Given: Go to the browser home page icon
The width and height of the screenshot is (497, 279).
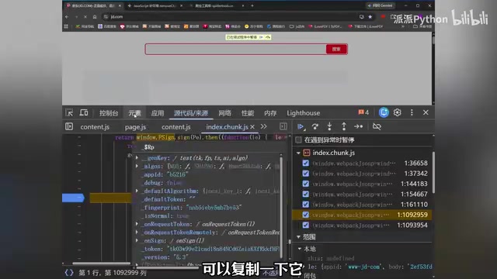Looking at the screenshot, I should [95, 17].
